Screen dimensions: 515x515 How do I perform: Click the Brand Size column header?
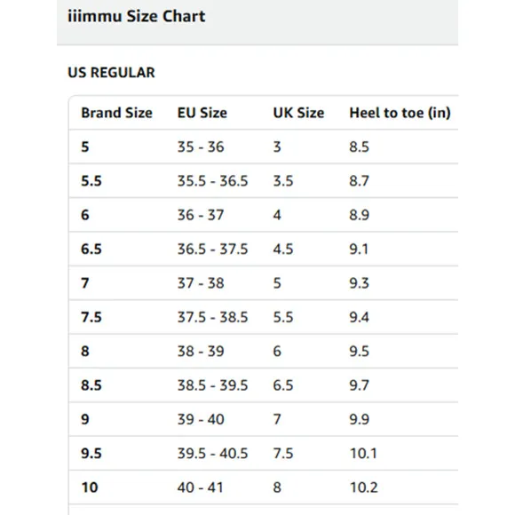116,113
